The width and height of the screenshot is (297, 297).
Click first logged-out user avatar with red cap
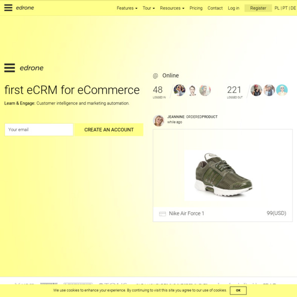pyautogui.click(x=256, y=90)
